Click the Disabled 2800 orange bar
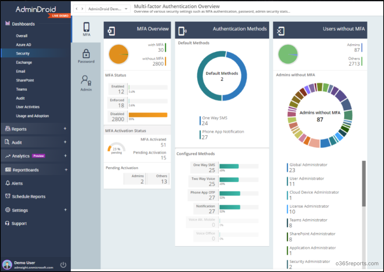The image size is (384, 272). click(x=148, y=115)
